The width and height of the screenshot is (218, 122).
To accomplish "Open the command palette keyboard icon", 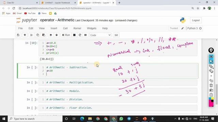I will point(116,35).
